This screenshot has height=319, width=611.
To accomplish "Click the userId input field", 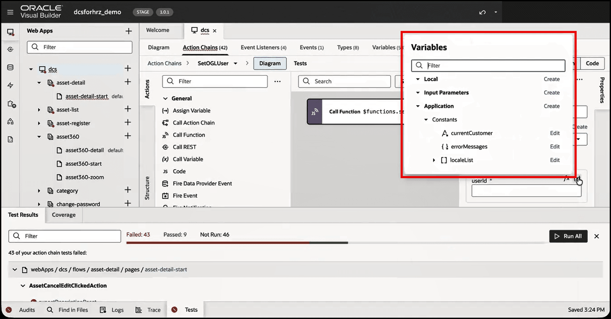I will pyautogui.click(x=526, y=191).
